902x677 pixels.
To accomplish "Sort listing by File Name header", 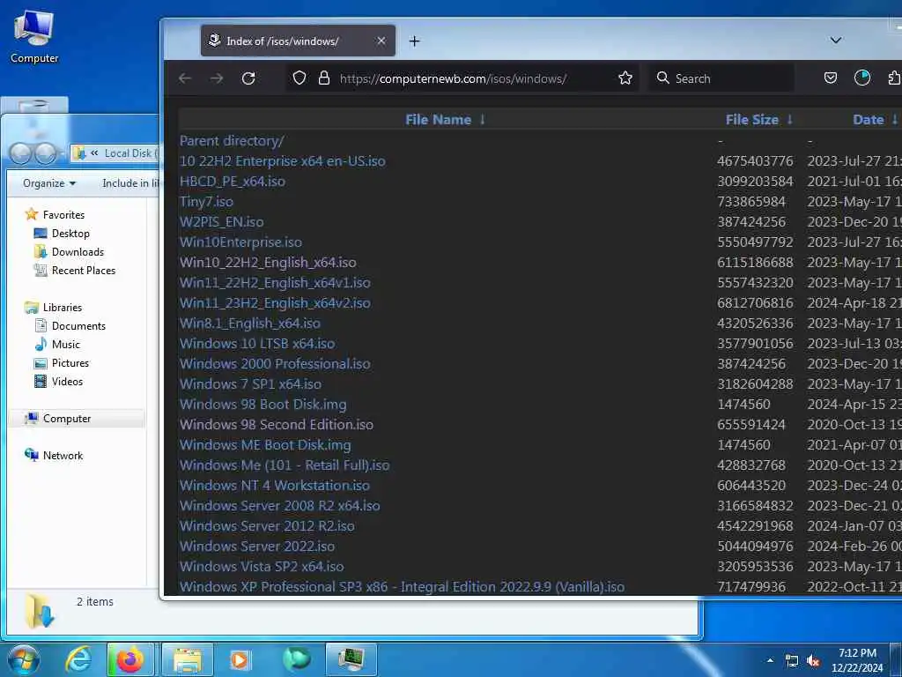I will click(x=438, y=120).
